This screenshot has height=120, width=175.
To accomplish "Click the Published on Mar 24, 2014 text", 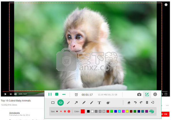I will click(x=20, y=115).
